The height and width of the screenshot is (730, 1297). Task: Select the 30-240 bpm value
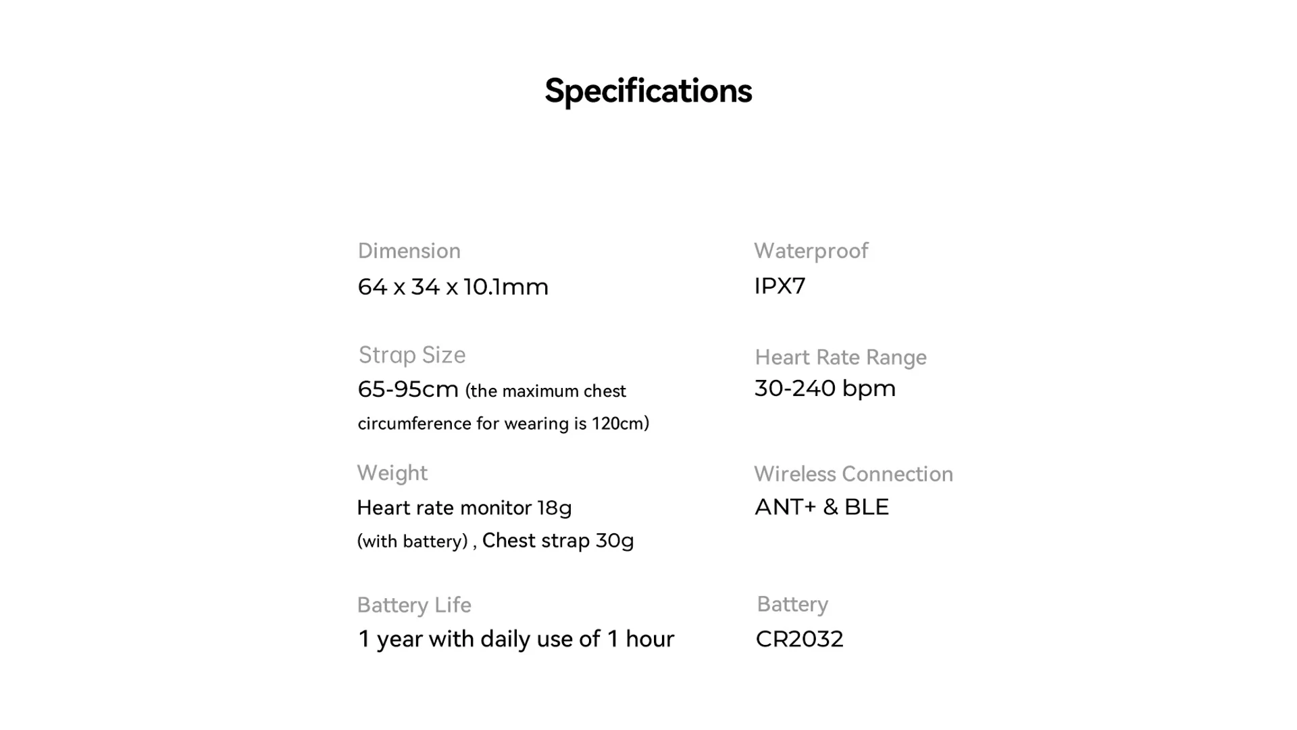(x=825, y=388)
